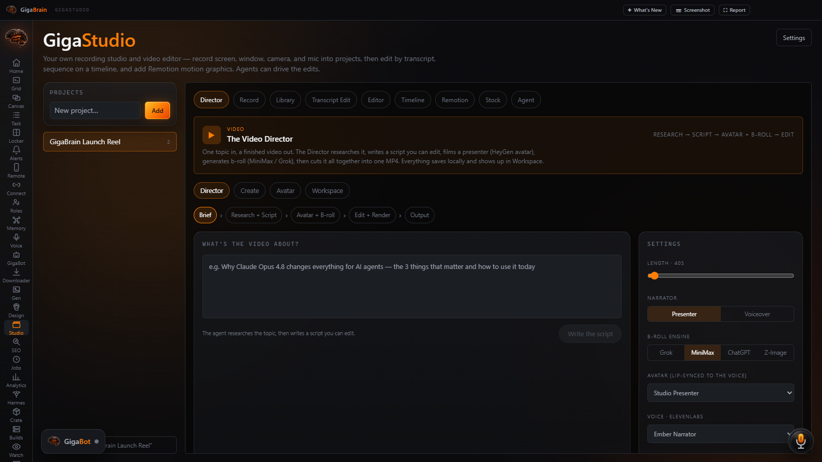Select Presenter narrator option
The image size is (822, 462).
click(x=684, y=314)
